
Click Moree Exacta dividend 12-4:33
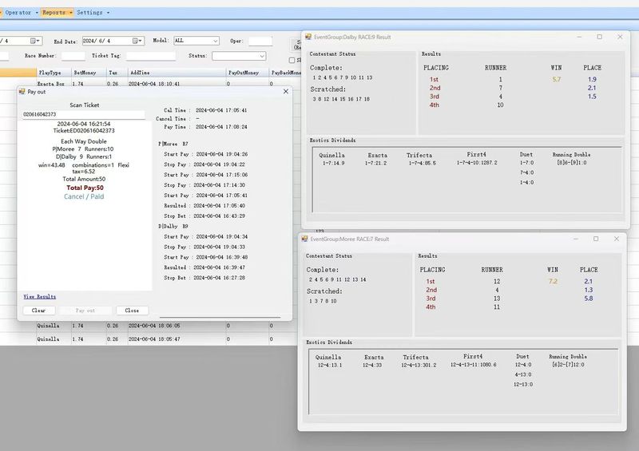pyautogui.click(x=372, y=365)
